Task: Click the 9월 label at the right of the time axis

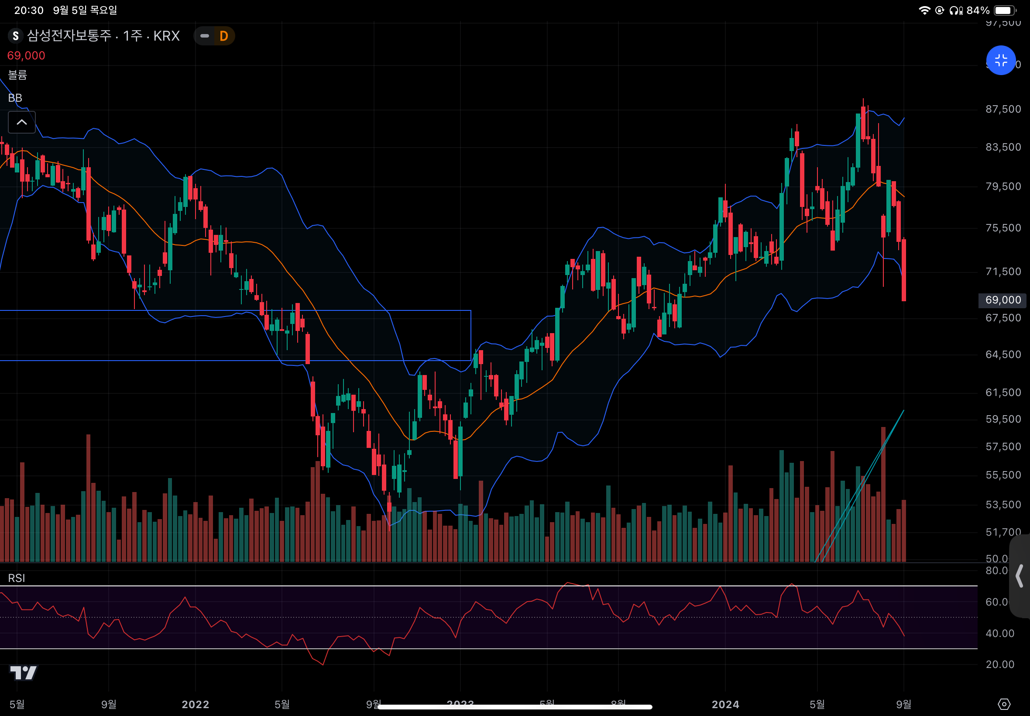Action: coord(903,704)
